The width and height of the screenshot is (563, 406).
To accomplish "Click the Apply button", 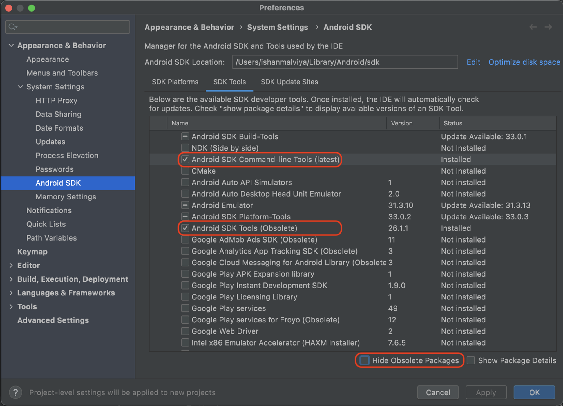I will [486, 392].
